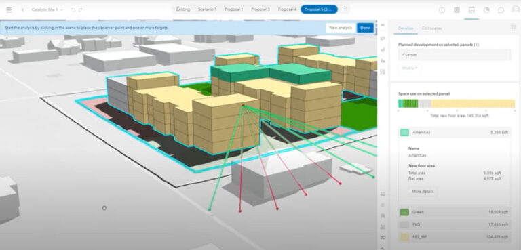521x250 pixels.
Task: Open the hamburger main menu
Action: pos(9,9)
